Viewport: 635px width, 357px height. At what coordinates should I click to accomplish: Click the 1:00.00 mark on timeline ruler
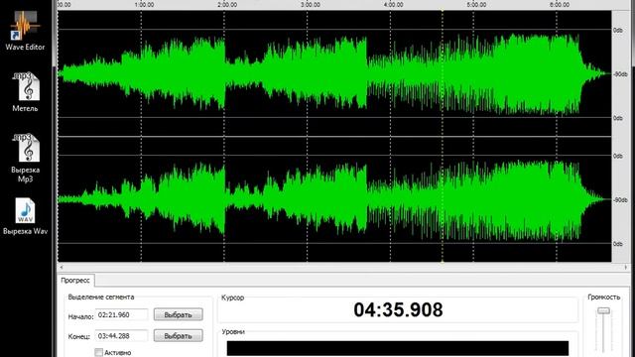point(144,5)
